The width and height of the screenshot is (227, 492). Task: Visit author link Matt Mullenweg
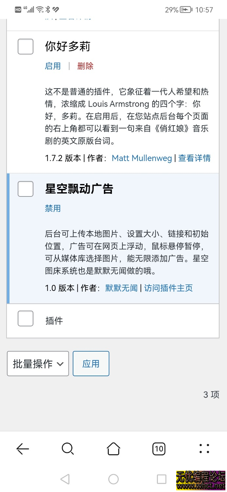pyautogui.click(x=142, y=158)
